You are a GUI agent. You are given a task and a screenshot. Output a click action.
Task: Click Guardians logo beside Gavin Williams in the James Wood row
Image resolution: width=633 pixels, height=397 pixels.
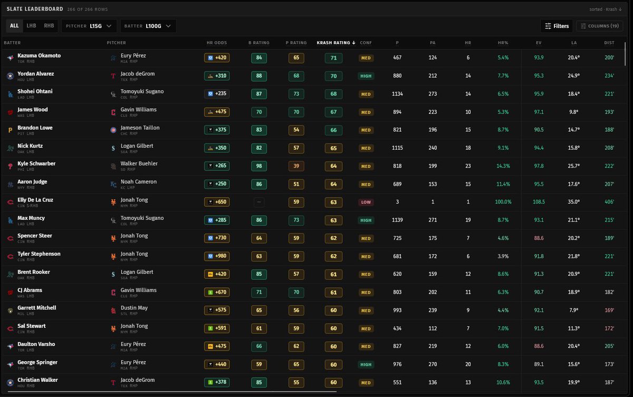tap(112, 112)
